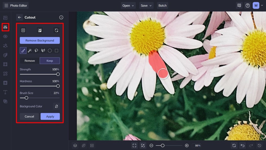
Task: Open the Image Manager sidebar icon
Action: pos(5,18)
